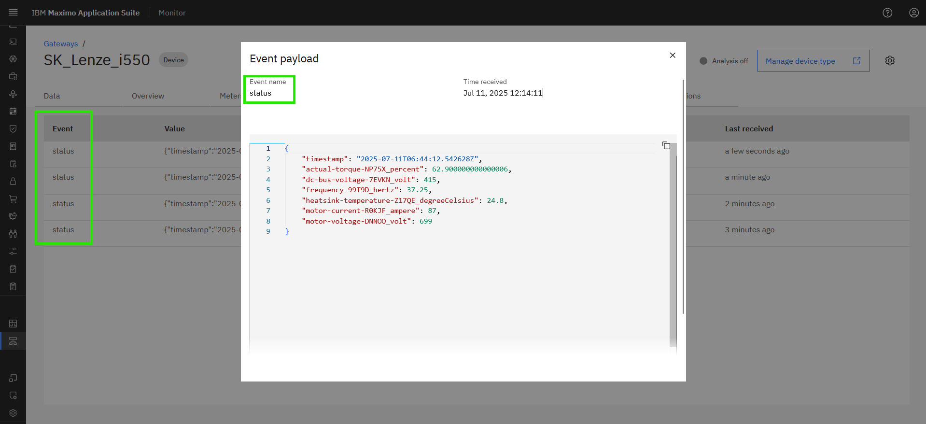The height and width of the screenshot is (424, 926).
Task: Select status row received a minute ago
Action: coord(477,181)
